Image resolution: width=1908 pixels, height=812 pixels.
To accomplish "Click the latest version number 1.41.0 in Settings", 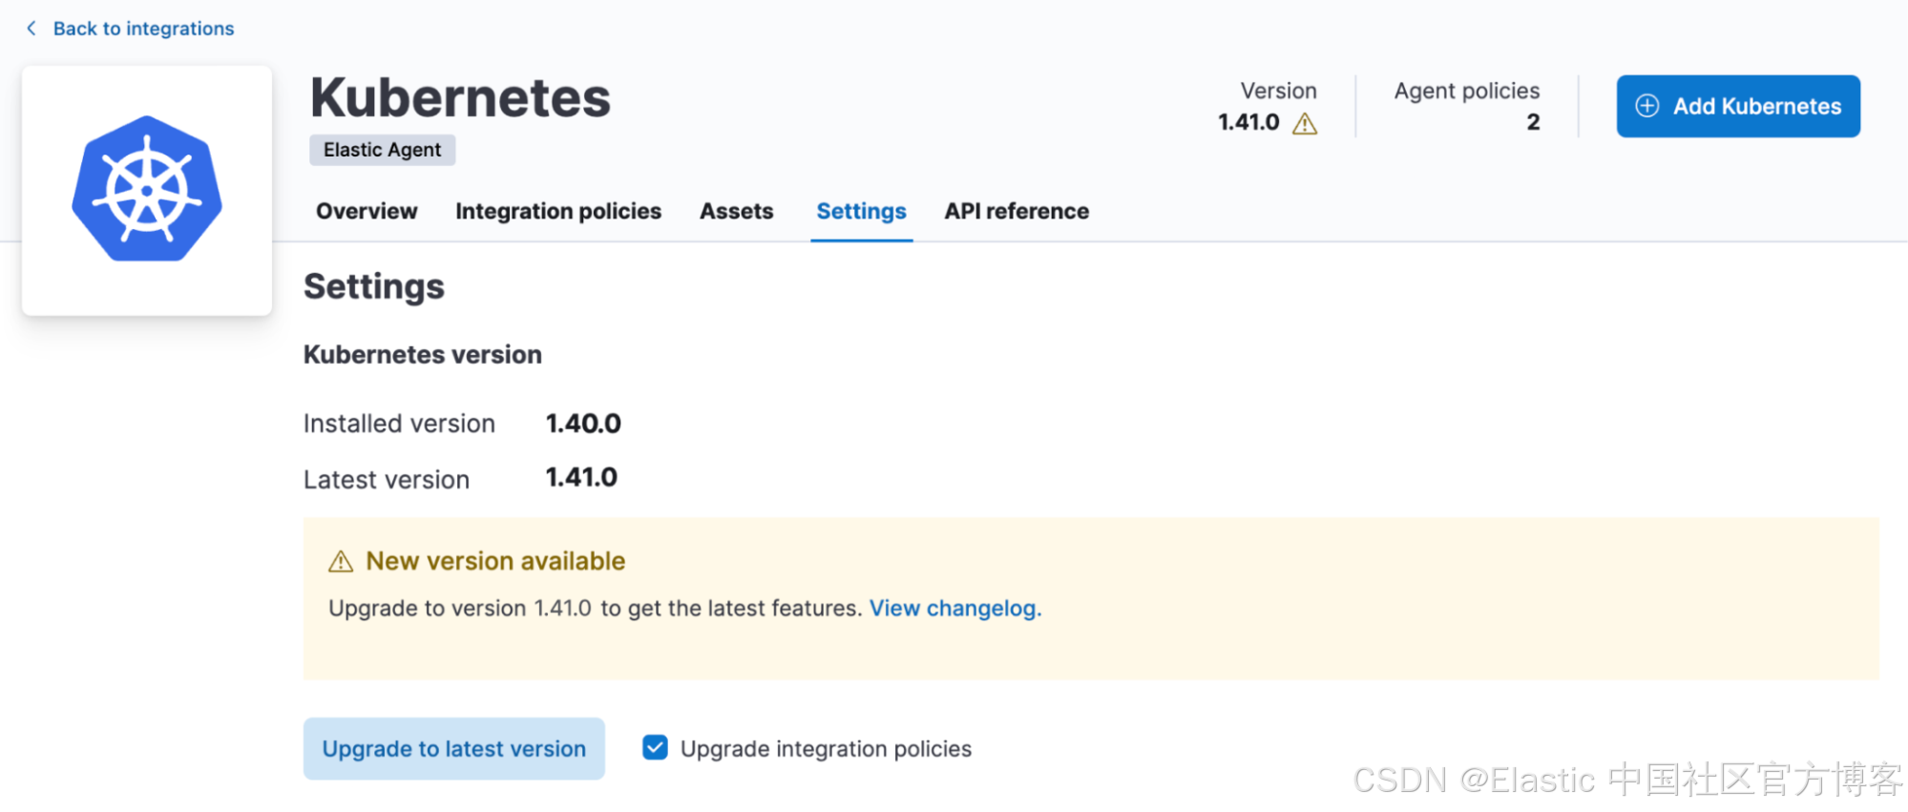I will pos(581,477).
